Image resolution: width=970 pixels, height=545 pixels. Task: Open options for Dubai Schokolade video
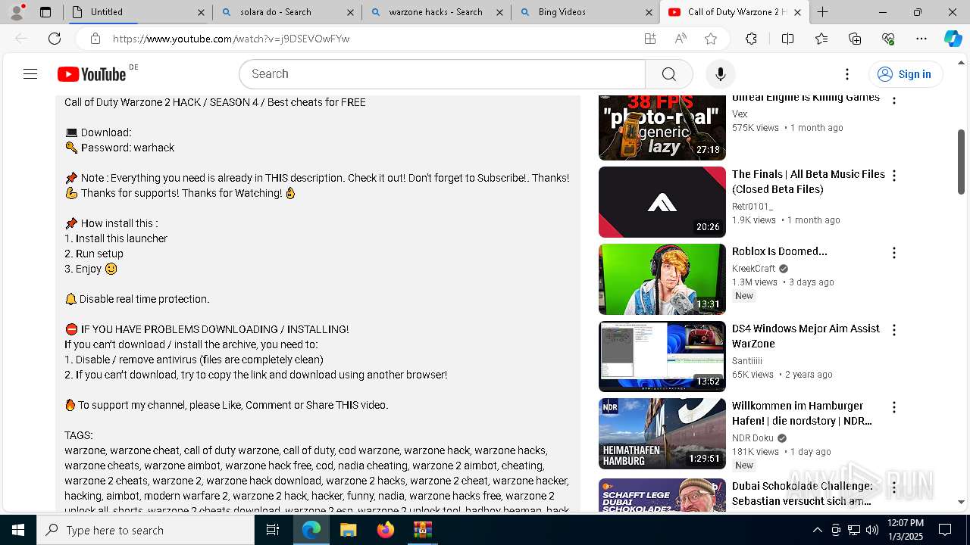click(x=894, y=487)
